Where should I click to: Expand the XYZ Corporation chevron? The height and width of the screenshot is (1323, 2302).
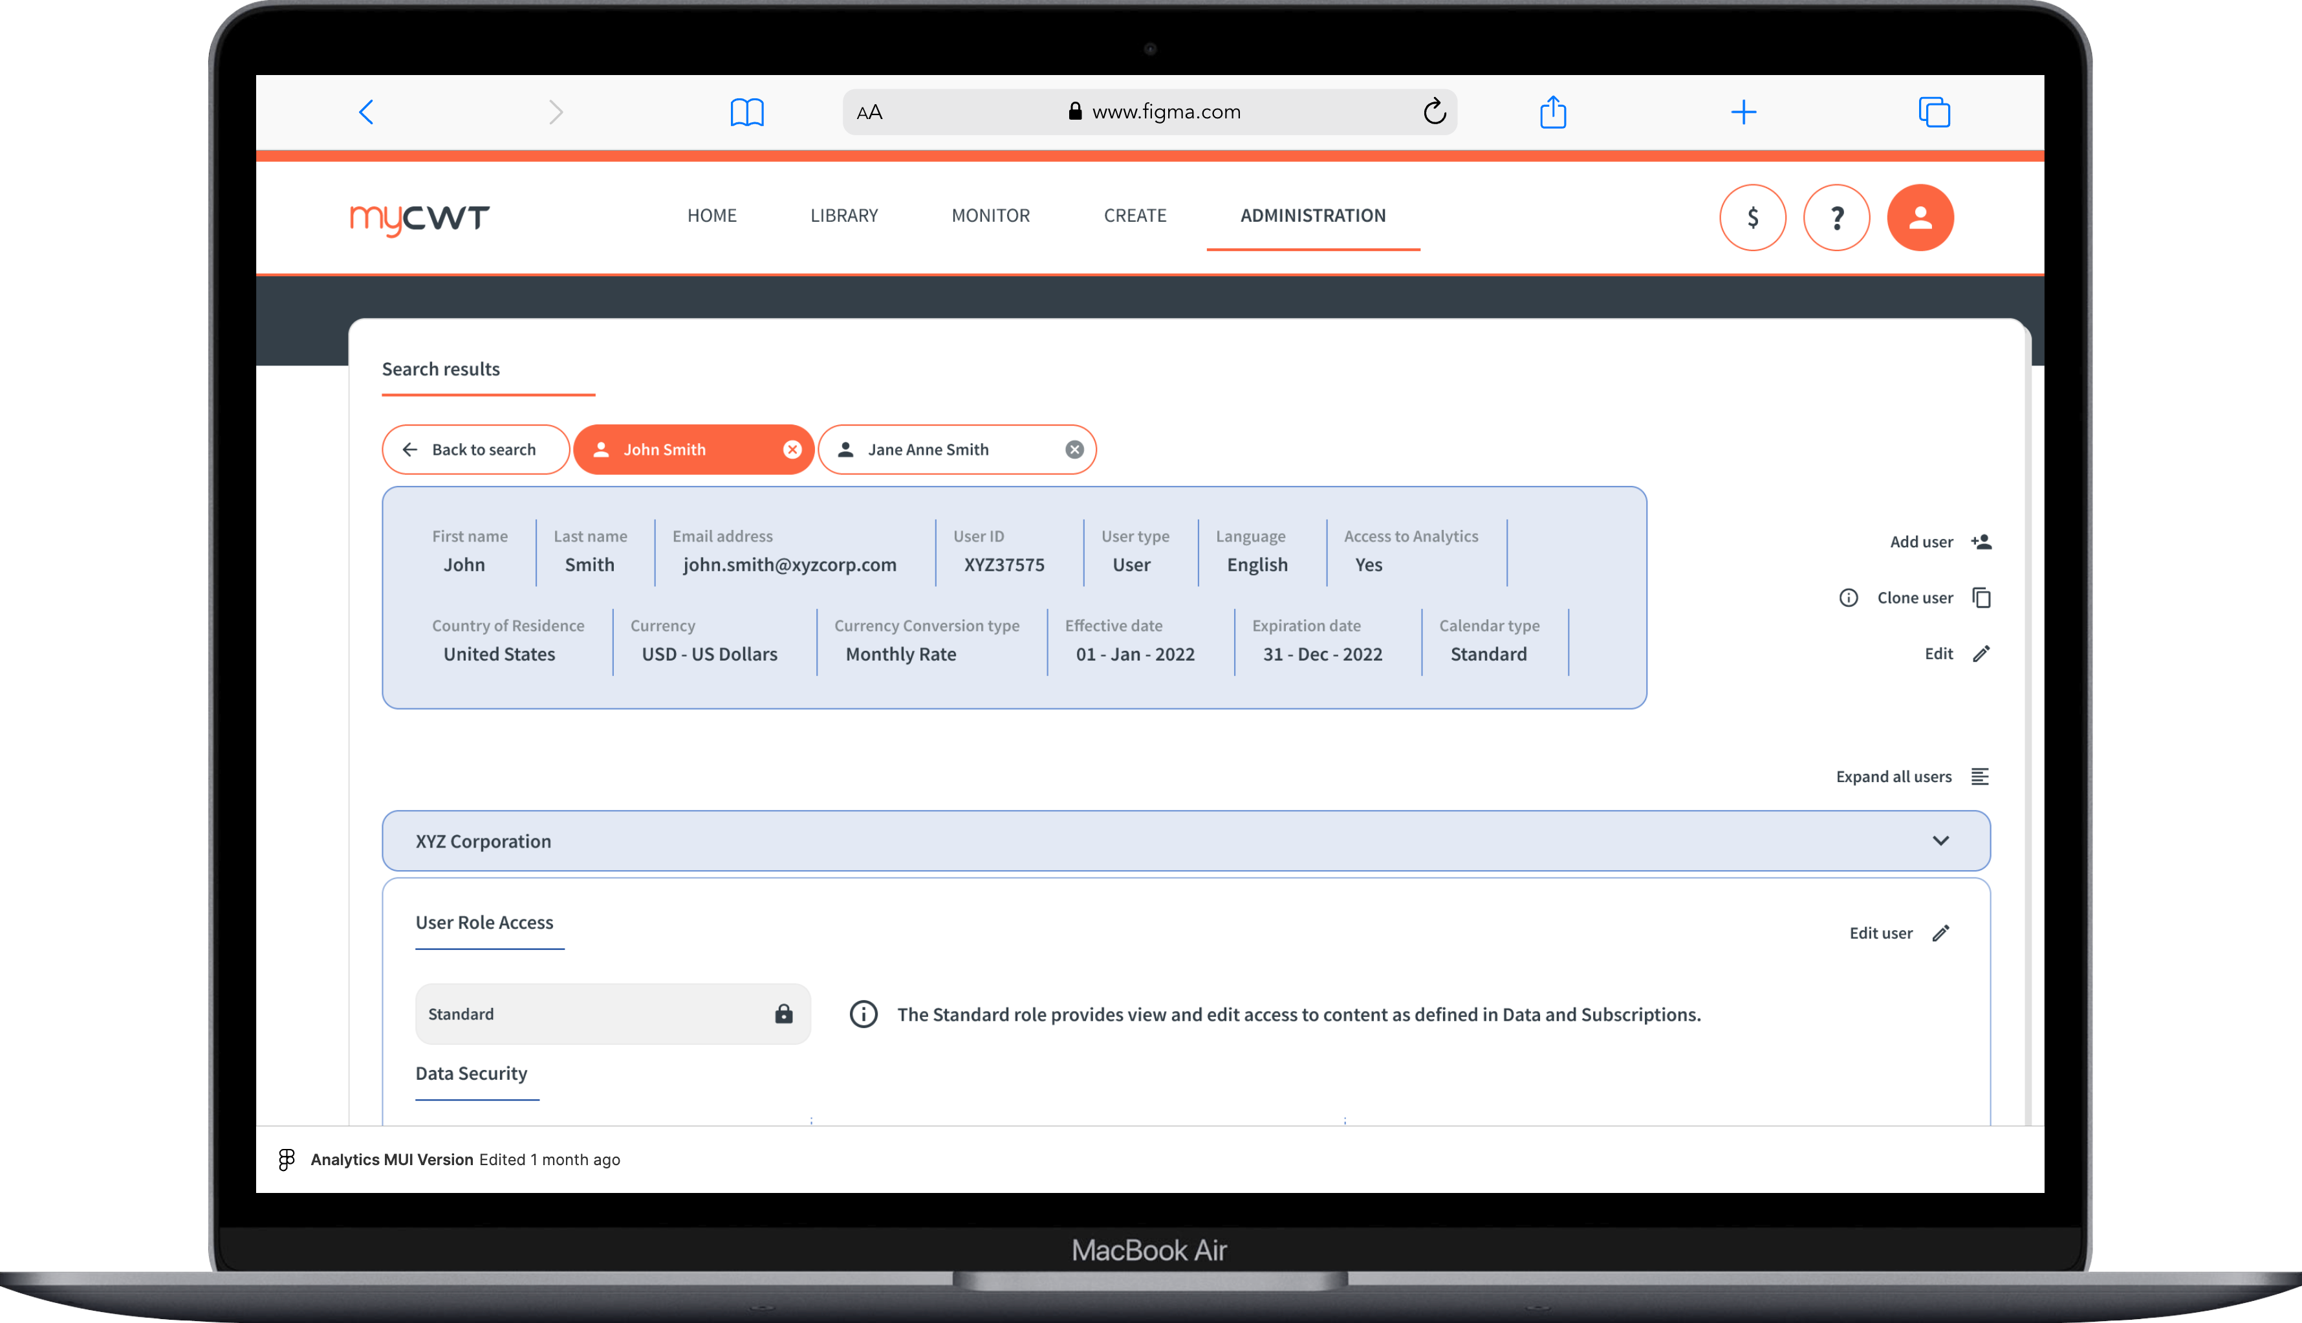click(1940, 840)
